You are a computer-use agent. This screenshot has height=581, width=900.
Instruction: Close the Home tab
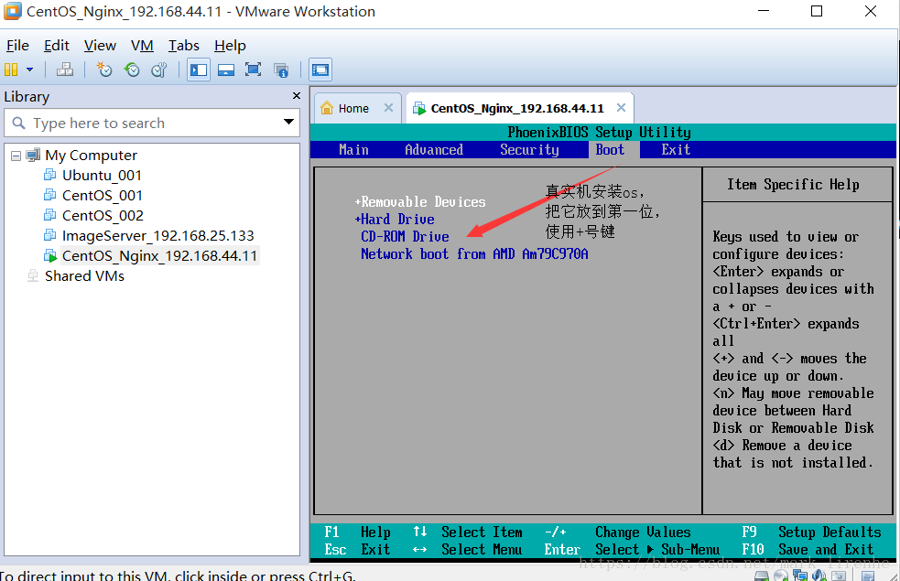[388, 108]
